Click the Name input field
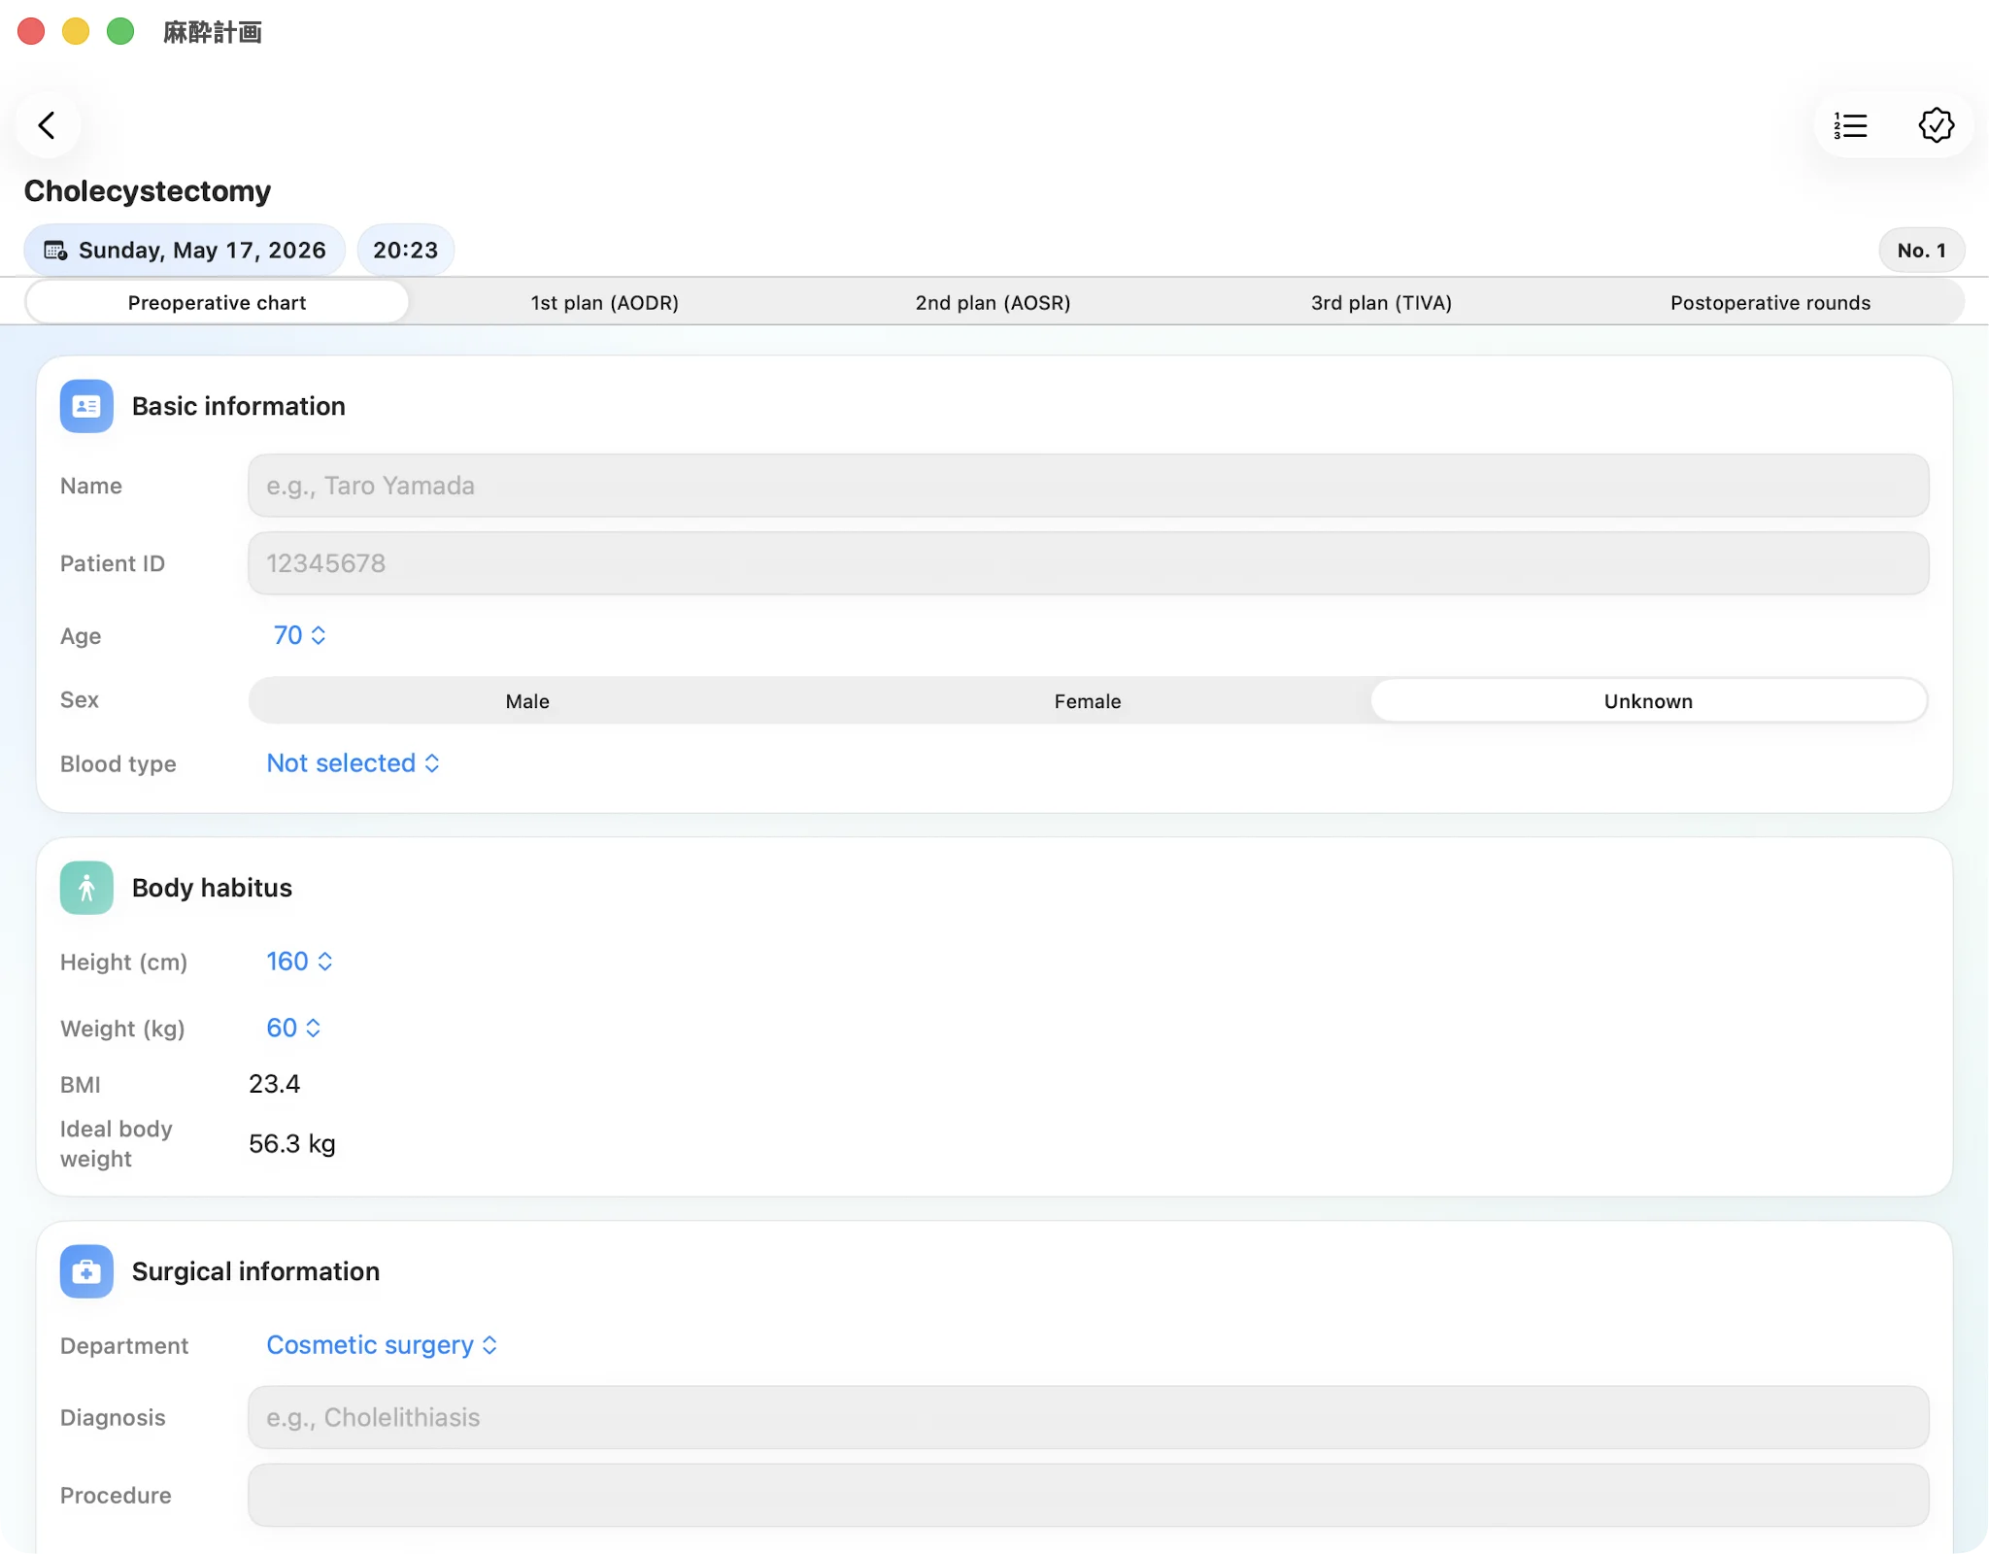1989x1554 pixels. [x=1088, y=486]
